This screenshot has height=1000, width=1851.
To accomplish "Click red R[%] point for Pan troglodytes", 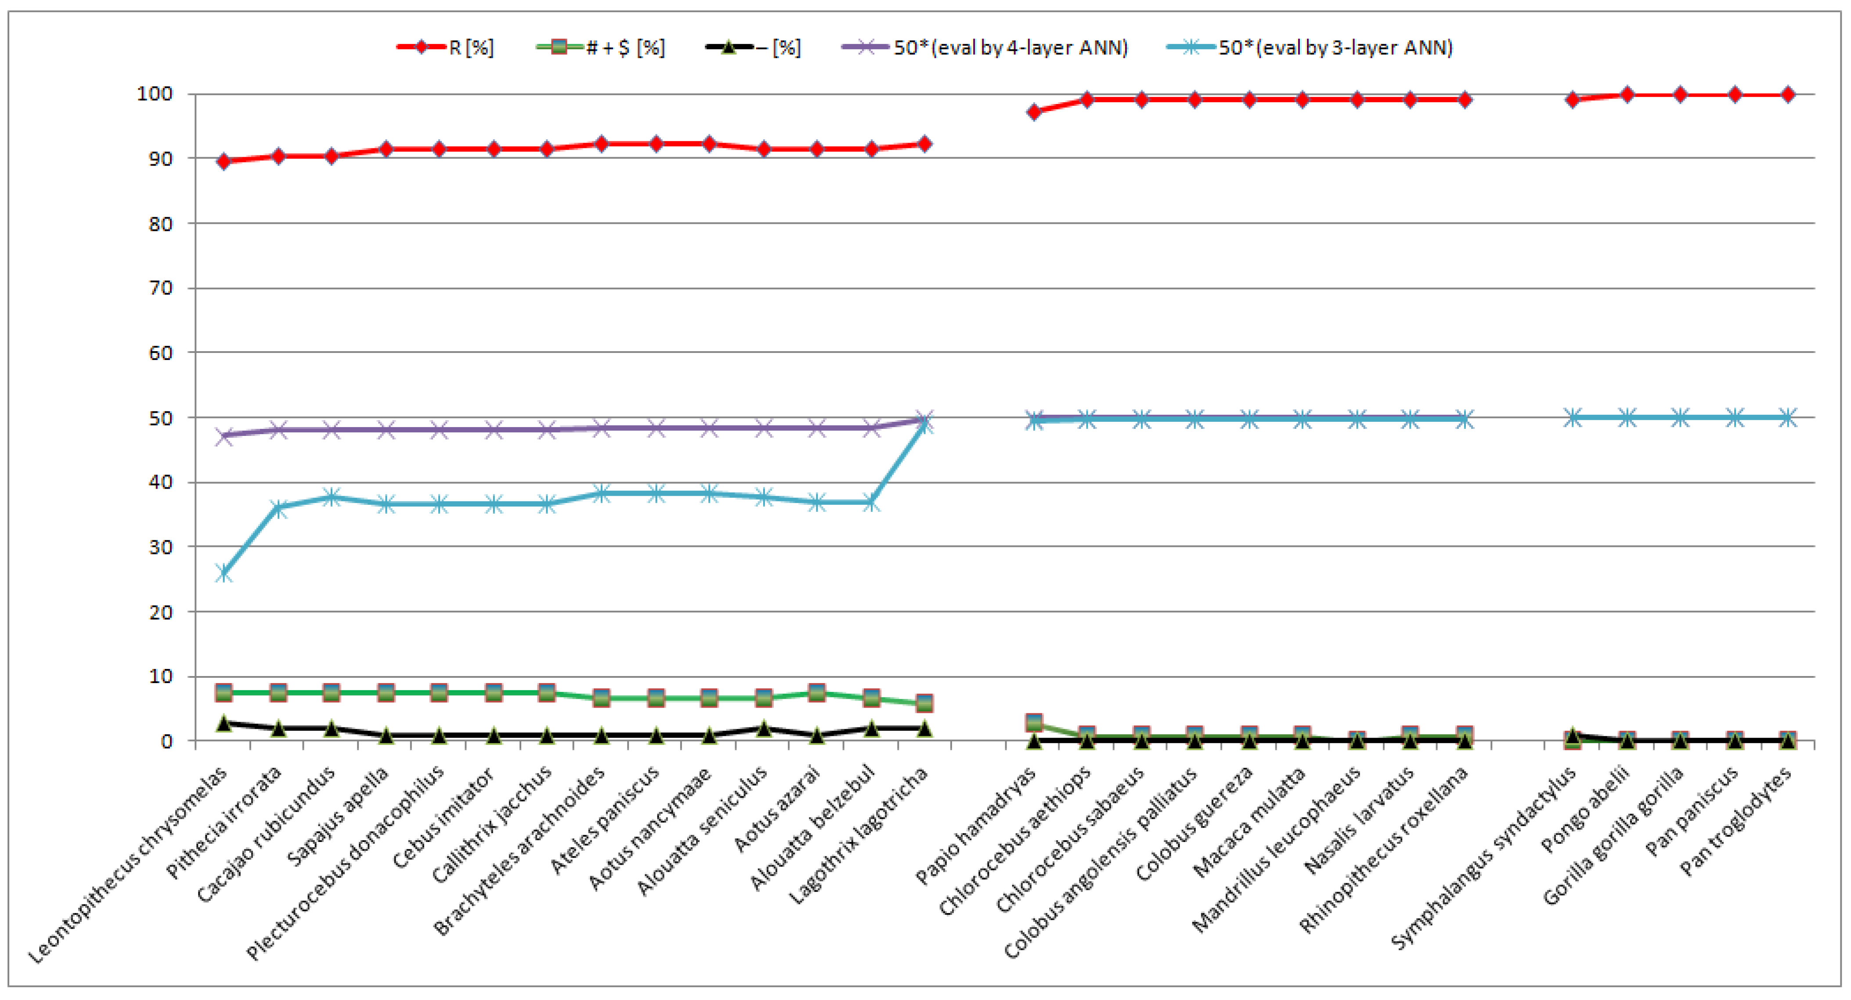I will pyautogui.click(x=1789, y=94).
